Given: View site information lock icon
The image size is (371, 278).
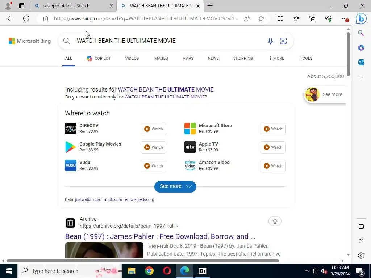Looking at the screenshot, I should pyautogui.click(x=46, y=18).
